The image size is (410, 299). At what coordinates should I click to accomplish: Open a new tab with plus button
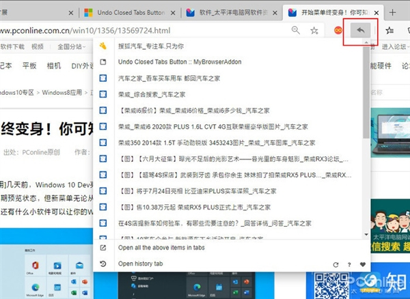(x=392, y=12)
